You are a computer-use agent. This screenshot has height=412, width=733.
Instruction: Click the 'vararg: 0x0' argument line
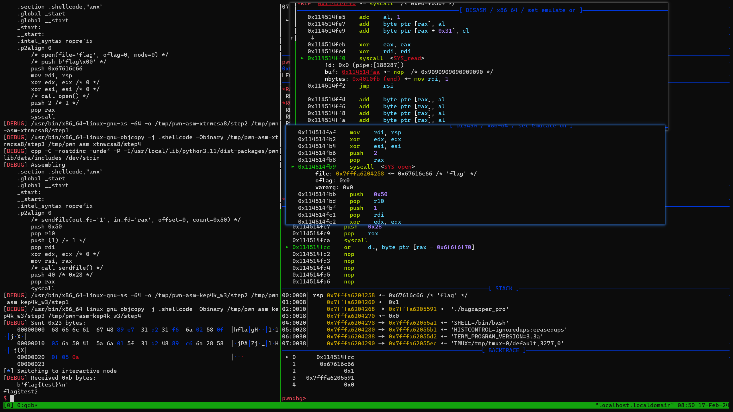pos(334,187)
